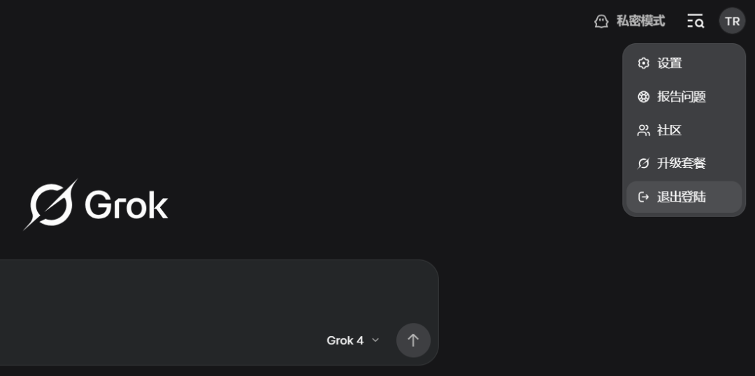Screen dimensions: 755x376
Task: Toggle 私密模式 via its text label
Action: (x=640, y=22)
